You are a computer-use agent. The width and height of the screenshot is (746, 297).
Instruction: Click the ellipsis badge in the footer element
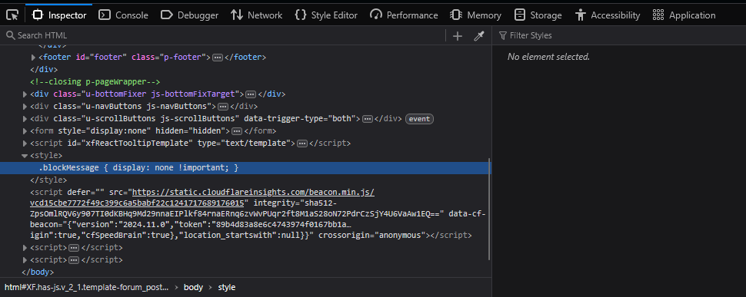218,58
